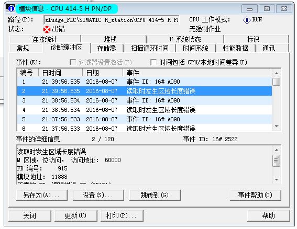Select row 2 读取时发生区域长度错误

[145, 91]
